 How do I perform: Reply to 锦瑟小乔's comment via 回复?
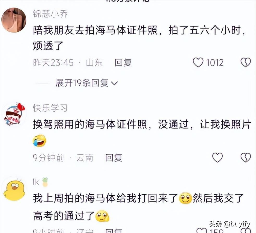point(123,63)
